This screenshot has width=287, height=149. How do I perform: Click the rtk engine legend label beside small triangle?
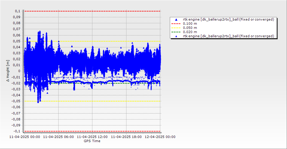tap(228, 36)
